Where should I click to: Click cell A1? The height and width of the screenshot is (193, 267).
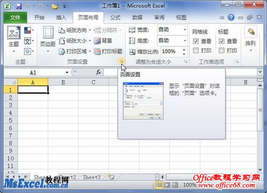coord(33,90)
